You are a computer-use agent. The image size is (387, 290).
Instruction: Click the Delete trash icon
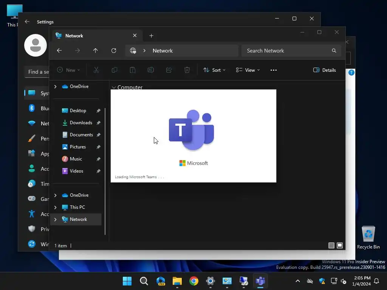click(x=187, y=70)
